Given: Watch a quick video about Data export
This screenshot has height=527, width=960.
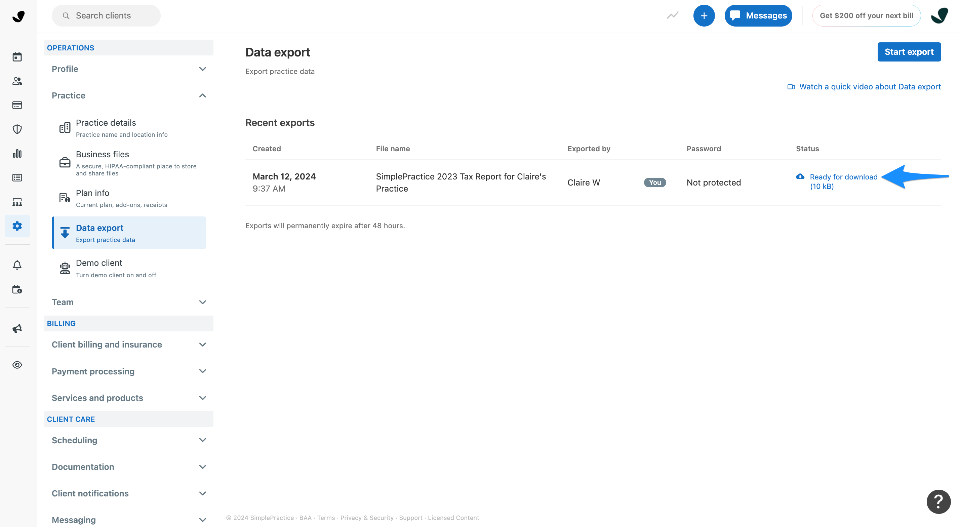Looking at the screenshot, I should (870, 87).
